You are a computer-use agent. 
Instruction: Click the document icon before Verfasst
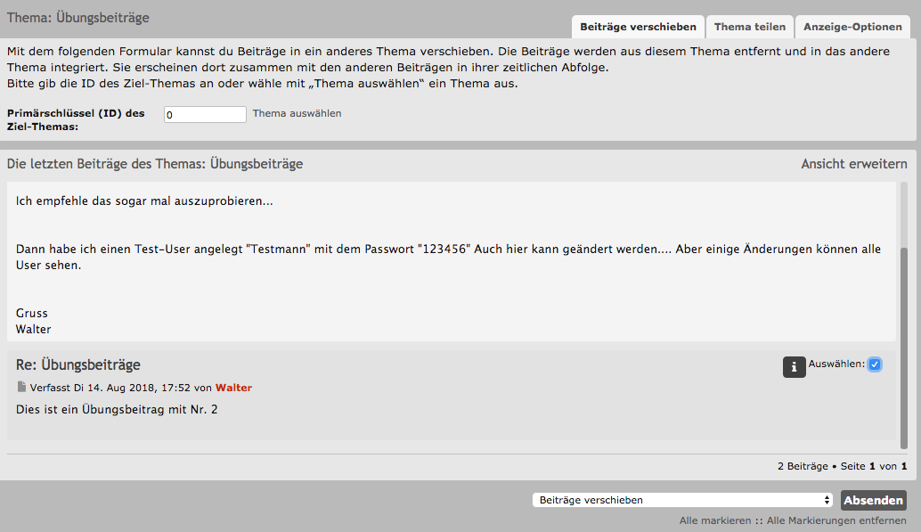pos(22,388)
